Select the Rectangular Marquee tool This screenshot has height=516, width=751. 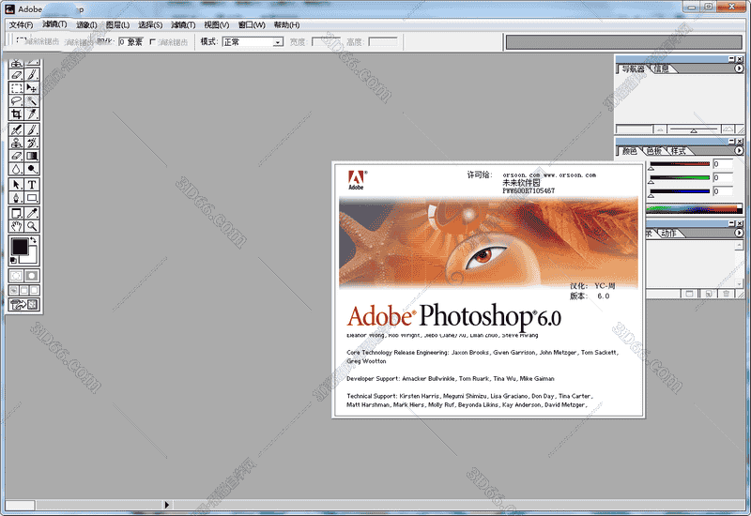coord(16,87)
